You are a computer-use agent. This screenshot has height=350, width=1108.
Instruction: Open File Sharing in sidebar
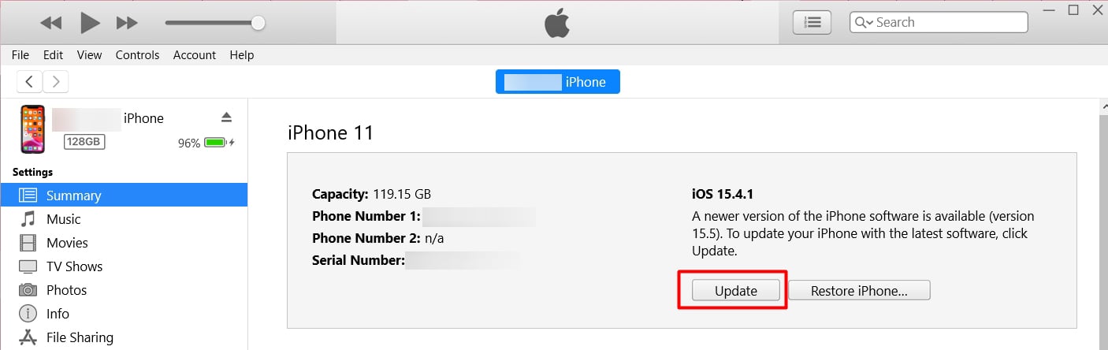point(79,337)
